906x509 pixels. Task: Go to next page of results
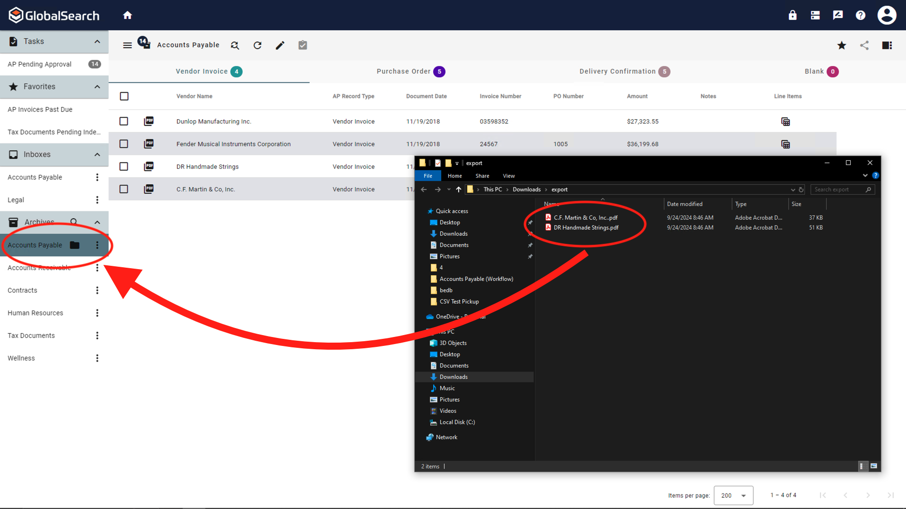pyautogui.click(x=868, y=495)
